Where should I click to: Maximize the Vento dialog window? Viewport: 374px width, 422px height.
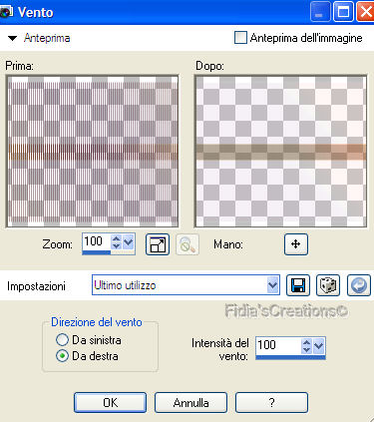[x=343, y=12]
